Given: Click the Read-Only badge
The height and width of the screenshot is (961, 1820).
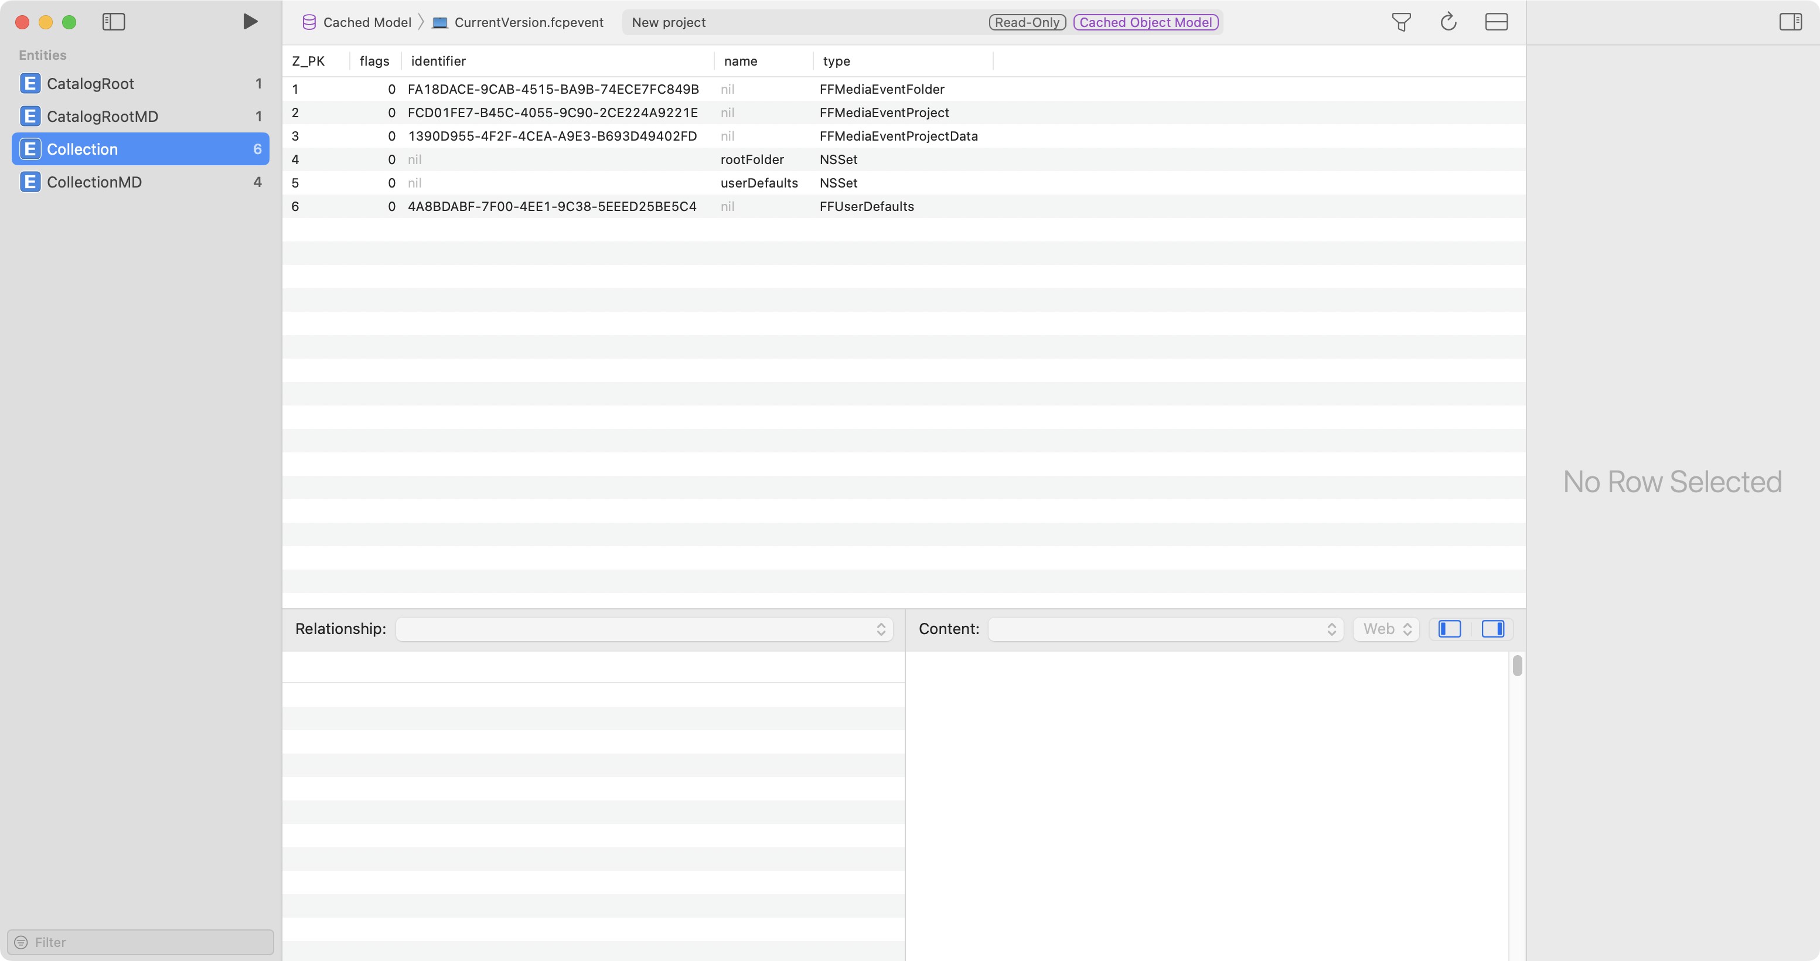Looking at the screenshot, I should [1027, 22].
